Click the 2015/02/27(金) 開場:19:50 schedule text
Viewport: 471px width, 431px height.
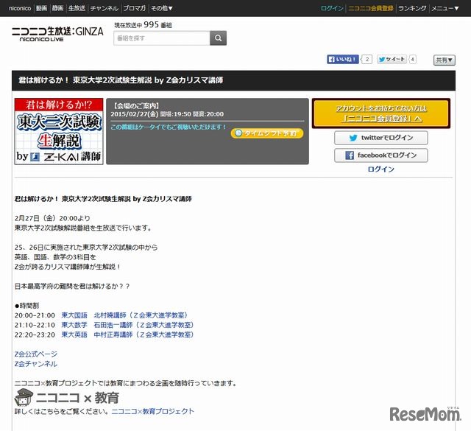tap(167, 114)
